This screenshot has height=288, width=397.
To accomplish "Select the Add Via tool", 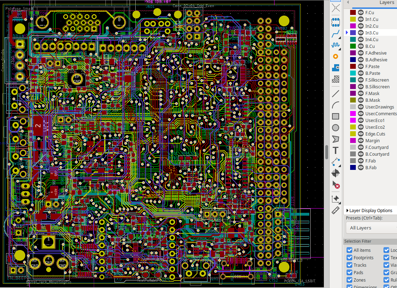I will click(336, 56).
